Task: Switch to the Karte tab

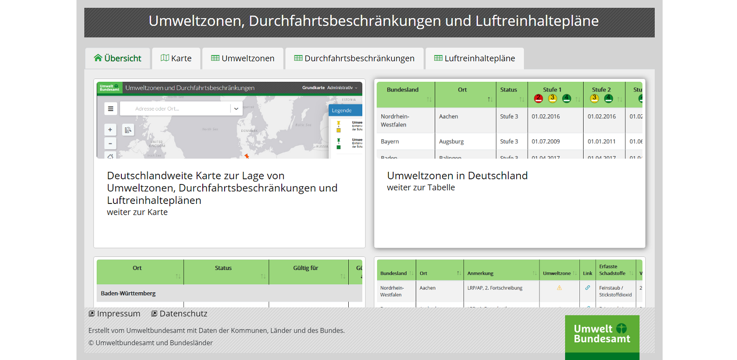Action: pos(176,59)
